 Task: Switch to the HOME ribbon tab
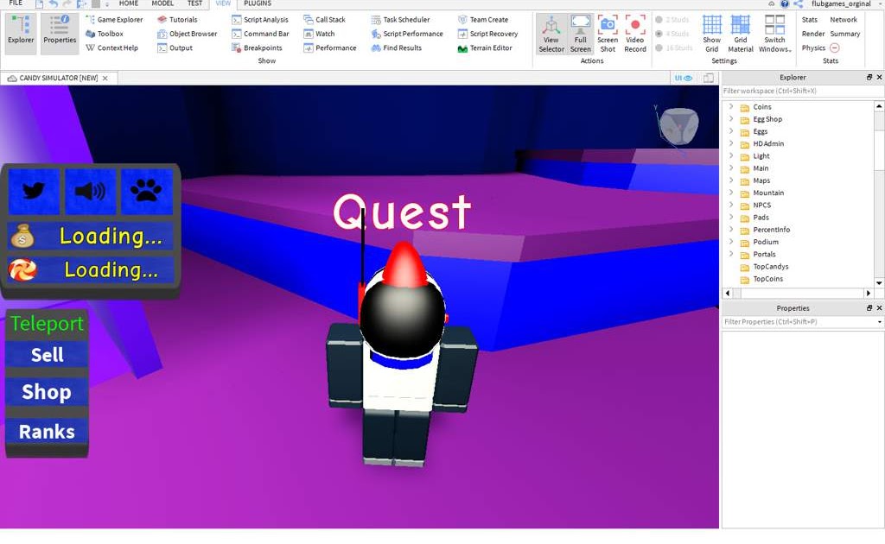(x=129, y=3)
